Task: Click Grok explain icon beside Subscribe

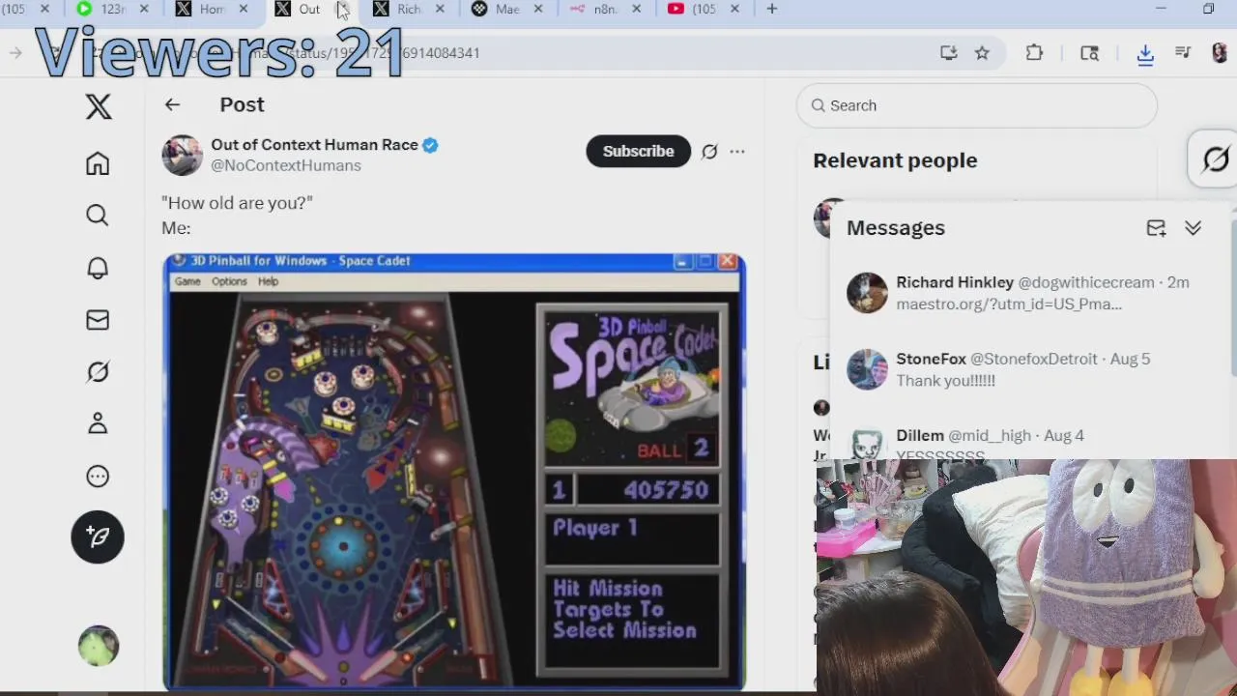Action: click(709, 152)
